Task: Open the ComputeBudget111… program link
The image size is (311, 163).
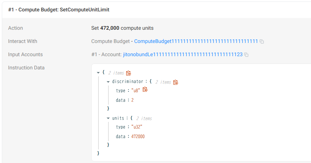Action: coord(196,41)
